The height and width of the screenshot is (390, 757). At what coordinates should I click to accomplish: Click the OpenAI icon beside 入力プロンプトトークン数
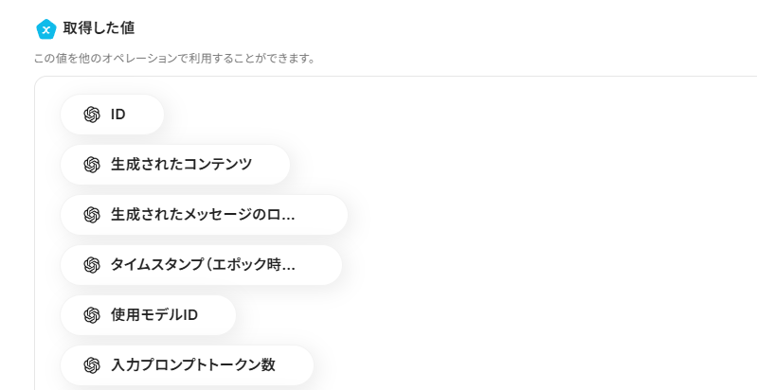92,365
